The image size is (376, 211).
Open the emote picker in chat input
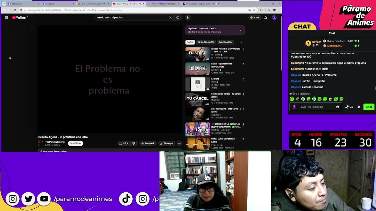[x=338, y=107]
